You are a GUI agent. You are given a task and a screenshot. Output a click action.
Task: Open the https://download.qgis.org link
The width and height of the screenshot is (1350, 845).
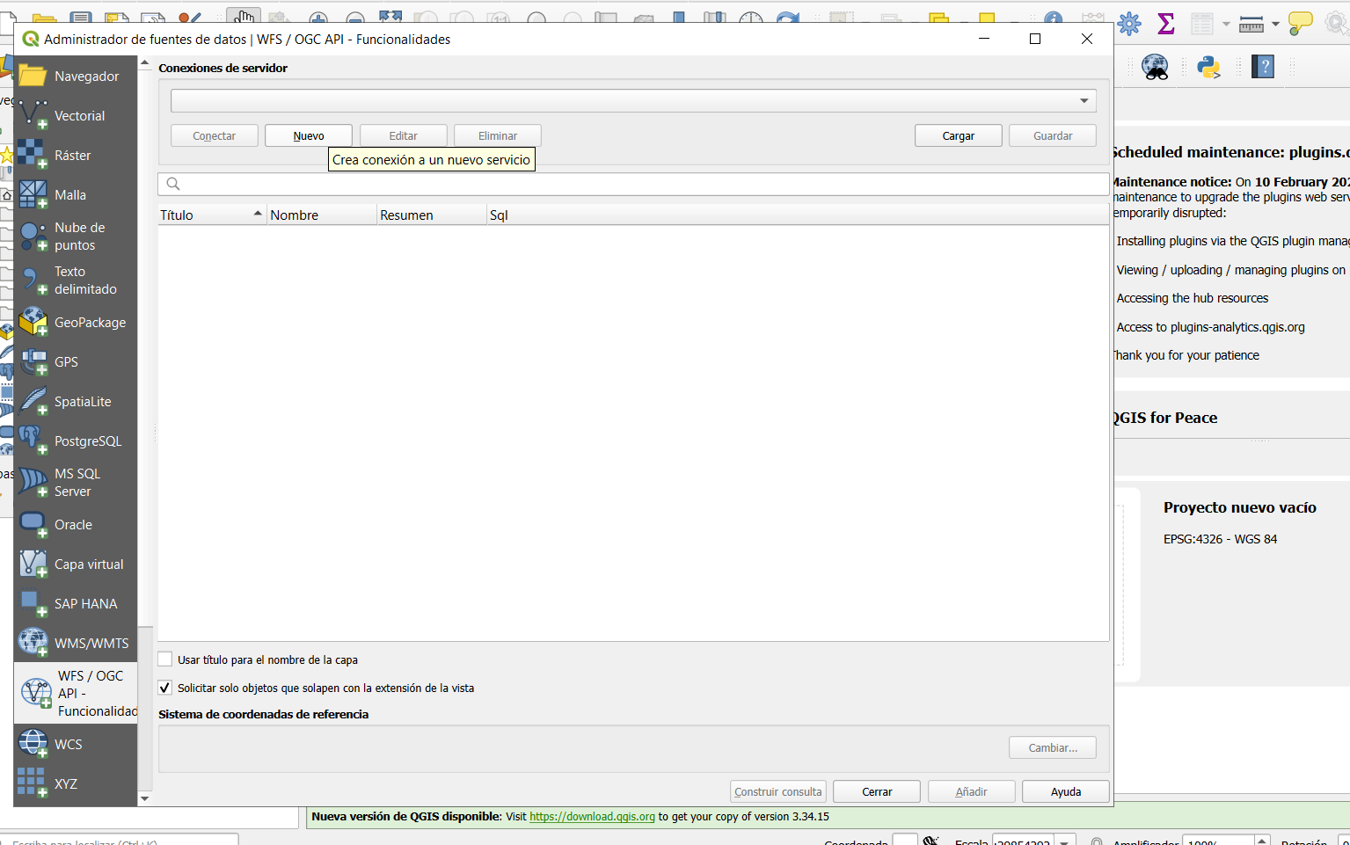click(x=592, y=816)
